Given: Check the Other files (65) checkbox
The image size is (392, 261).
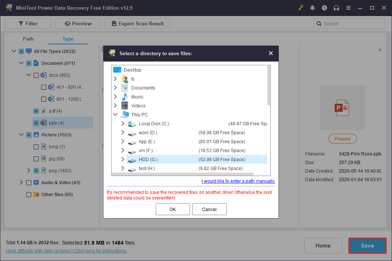Looking at the screenshot, I should (x=29, y=195).
